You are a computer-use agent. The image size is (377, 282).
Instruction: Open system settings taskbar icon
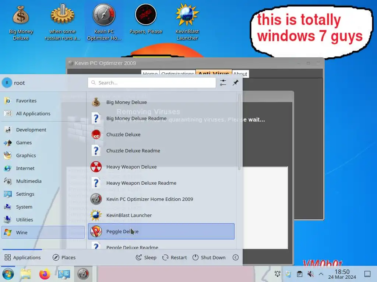(x=64, y=274)
